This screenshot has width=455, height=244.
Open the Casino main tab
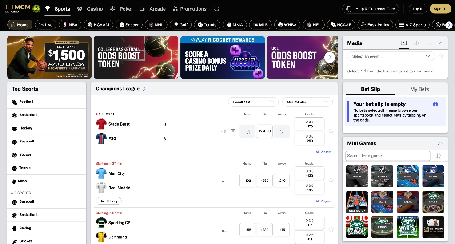(90, 9)
